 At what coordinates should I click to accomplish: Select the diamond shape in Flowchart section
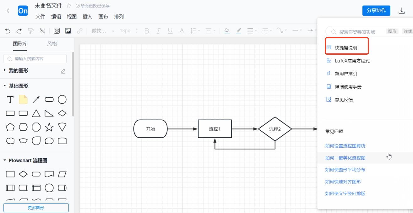pyautogui.click(x=23, y=174)
